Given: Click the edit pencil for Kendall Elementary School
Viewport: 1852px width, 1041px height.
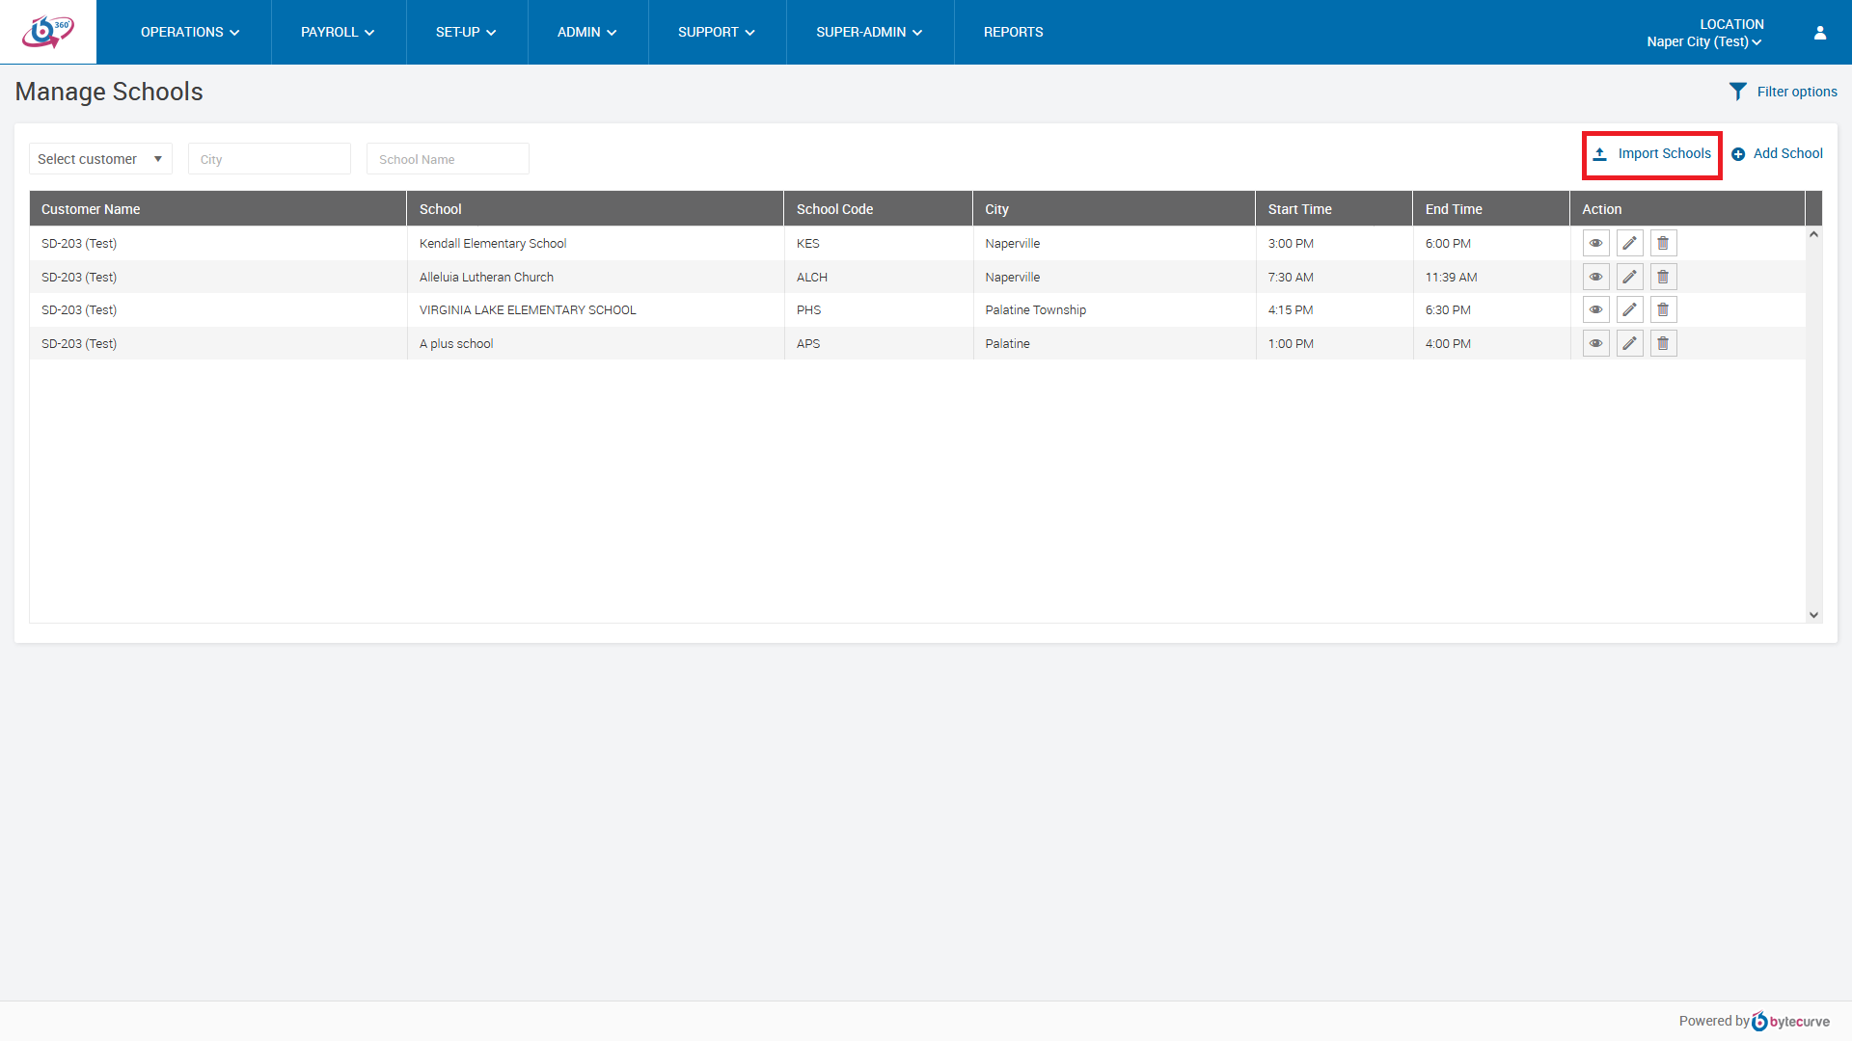Looking at the screenshot, I should [1629, 243].
